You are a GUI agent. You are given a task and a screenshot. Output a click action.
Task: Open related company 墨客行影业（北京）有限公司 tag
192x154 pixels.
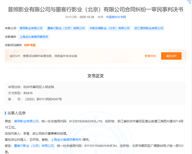(66, 28)
